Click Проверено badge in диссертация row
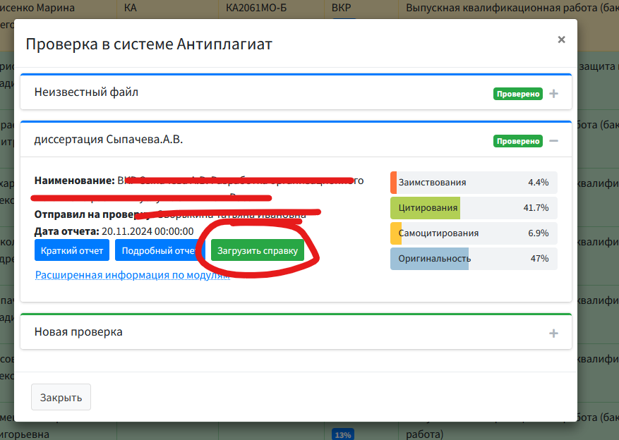 tap(518, 141)
